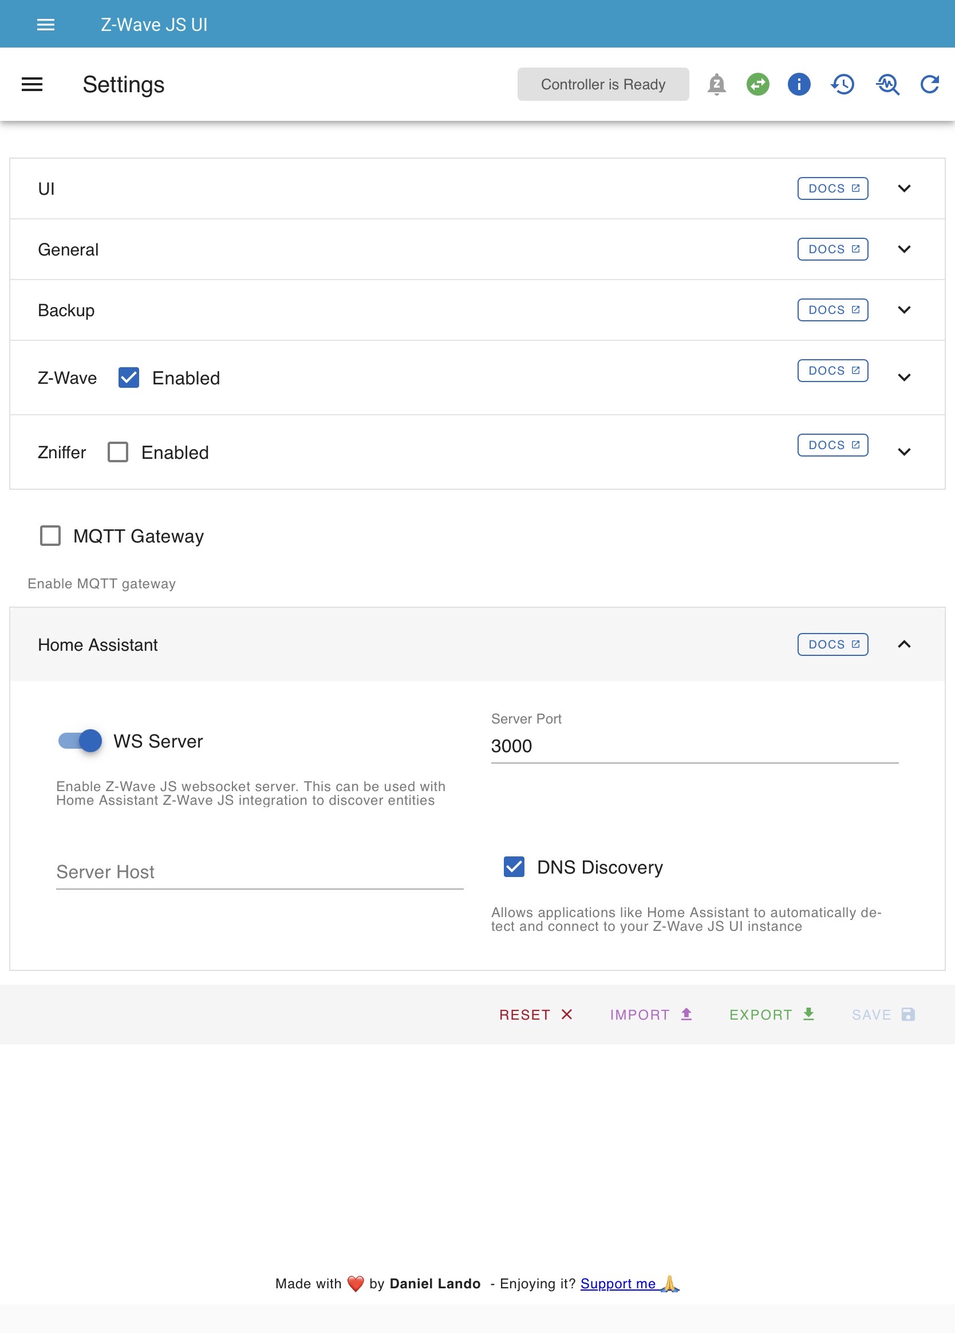Click the Z notifications bell icon

(x=717, y=85)
